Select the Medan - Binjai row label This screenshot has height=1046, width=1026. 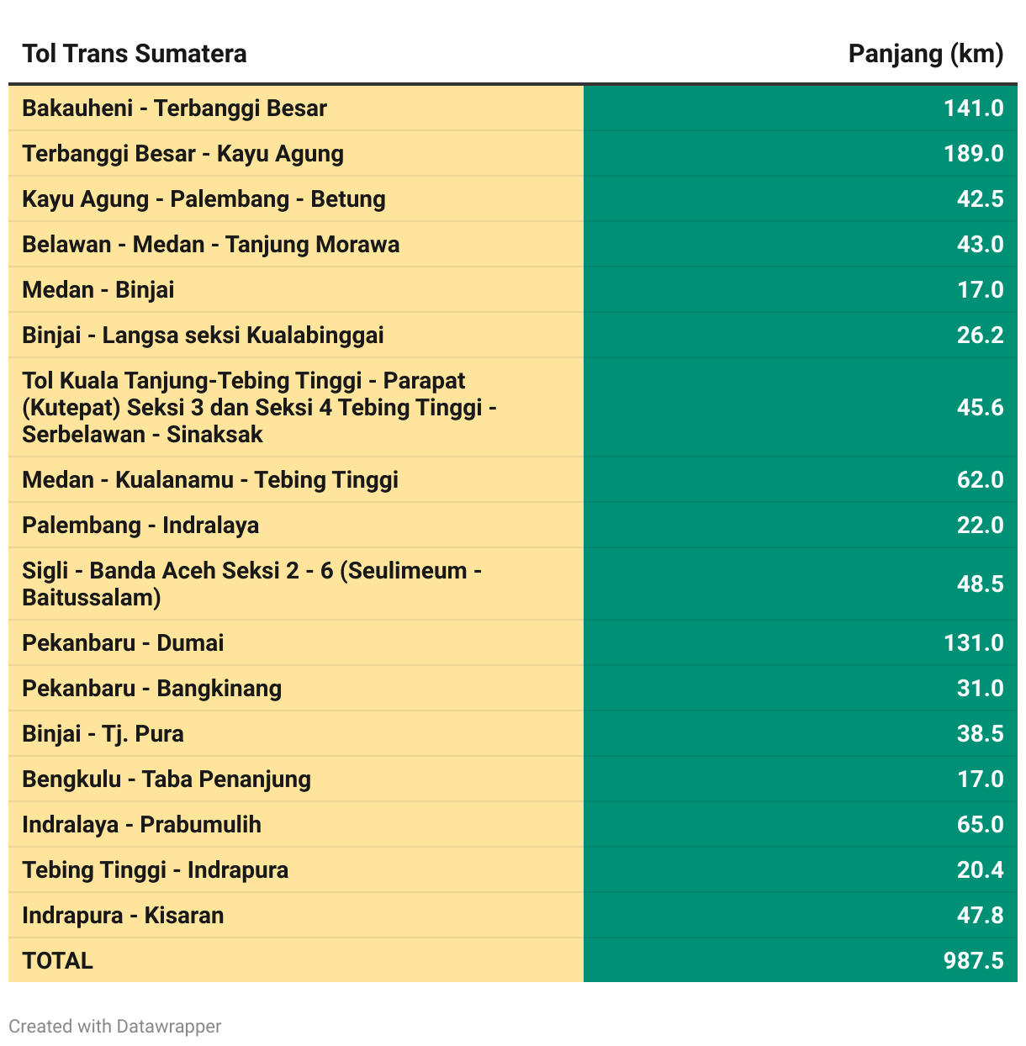coord(98,290)
